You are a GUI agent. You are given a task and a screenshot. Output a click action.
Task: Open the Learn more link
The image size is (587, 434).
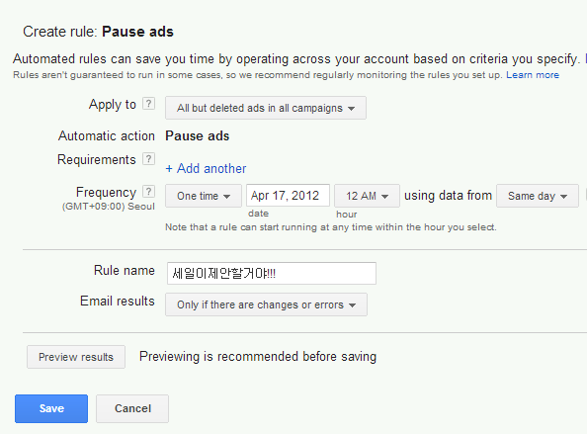coord(533,75)
